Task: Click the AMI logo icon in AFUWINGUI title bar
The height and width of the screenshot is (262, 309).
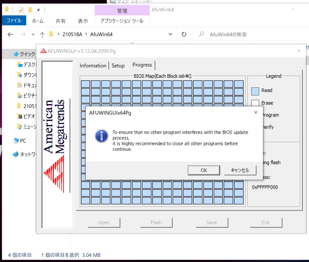Action: point(43,51)
